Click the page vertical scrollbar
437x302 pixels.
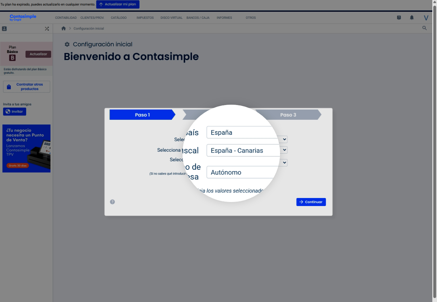tap(434, 151)
